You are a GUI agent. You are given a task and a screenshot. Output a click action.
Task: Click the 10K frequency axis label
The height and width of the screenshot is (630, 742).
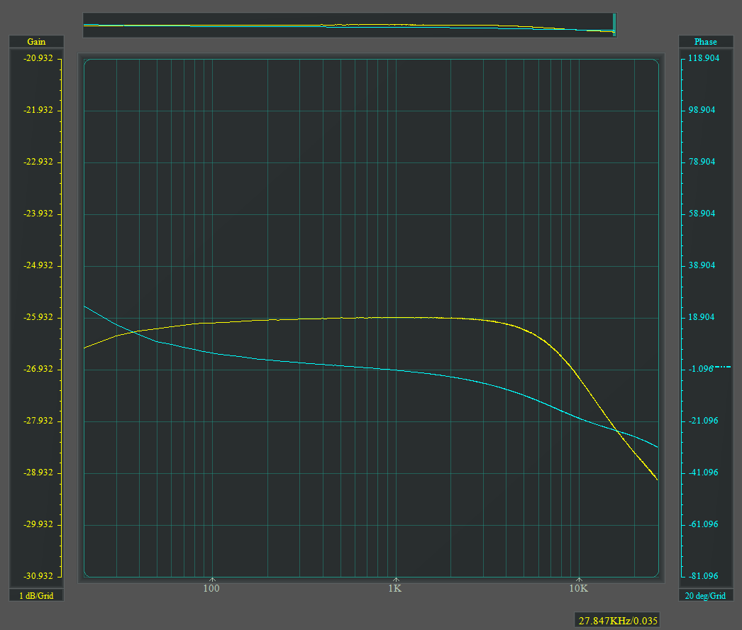tap(578, 588)
